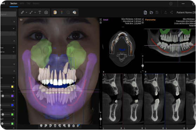Click the new document icon
The height and width of the screenshot is (130, 196).
[145, 13]
